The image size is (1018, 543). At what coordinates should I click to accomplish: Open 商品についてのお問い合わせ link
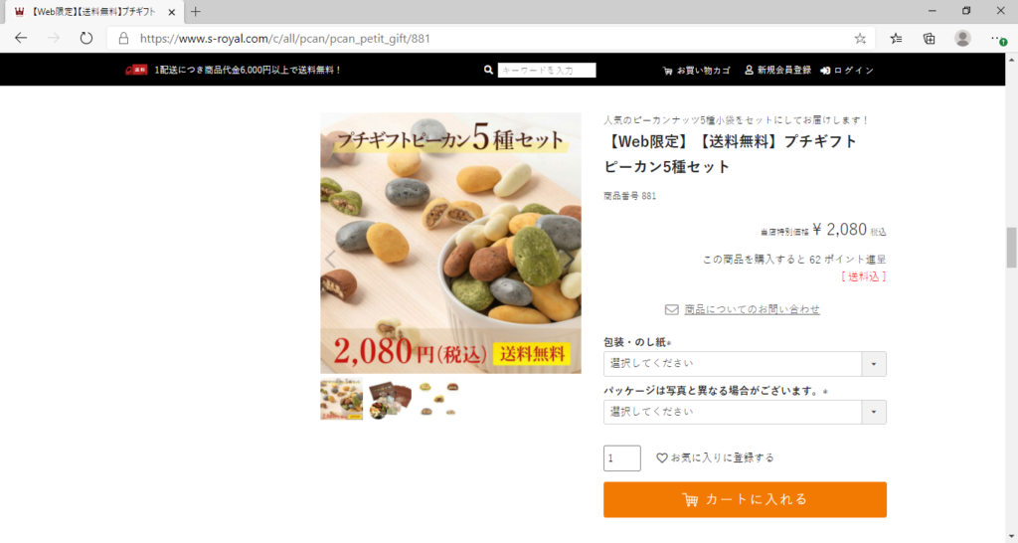[752, 309]
